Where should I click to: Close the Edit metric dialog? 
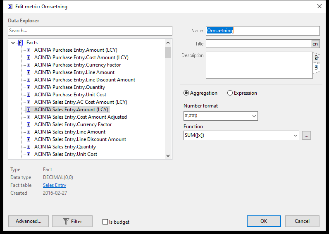click(319, 6)
